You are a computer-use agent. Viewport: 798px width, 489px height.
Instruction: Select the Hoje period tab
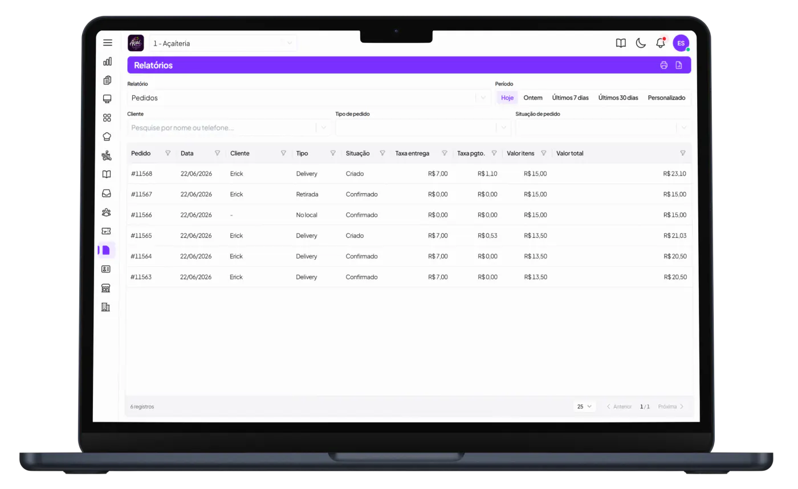point(507,98)
